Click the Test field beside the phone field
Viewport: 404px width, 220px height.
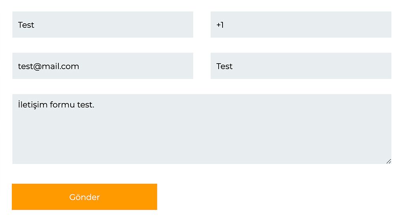coord(103,24)
